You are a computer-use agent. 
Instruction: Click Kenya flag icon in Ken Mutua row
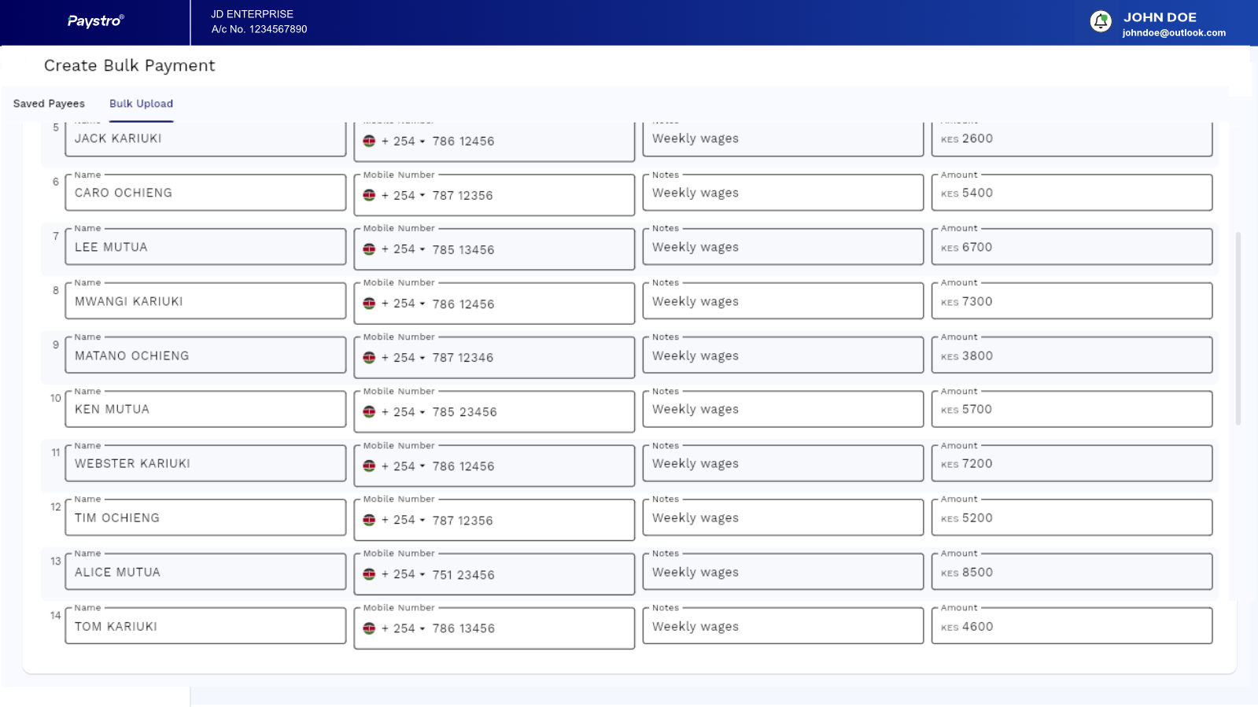[x=369, y=411]
